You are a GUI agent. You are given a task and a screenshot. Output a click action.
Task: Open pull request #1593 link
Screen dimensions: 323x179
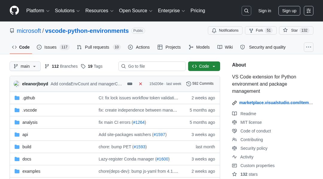point(139,147)
